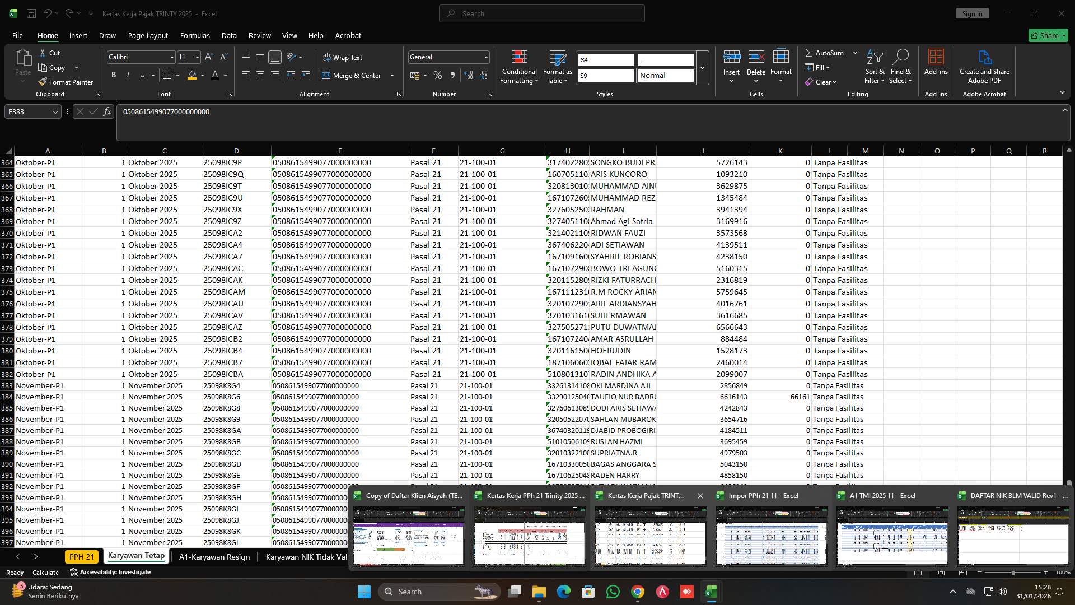Open the PPH 21 sheet tab
This screenshot has height=605, width=1075.
pyautogui.click(x=82, y=556)
